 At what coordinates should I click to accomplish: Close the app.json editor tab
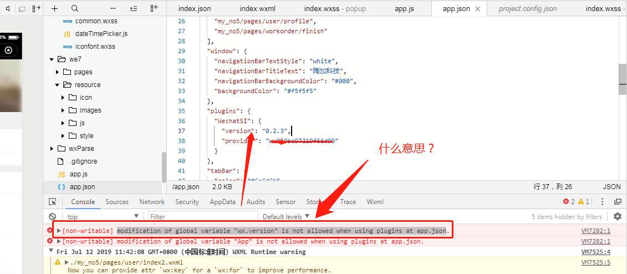[x=477, y=9]
